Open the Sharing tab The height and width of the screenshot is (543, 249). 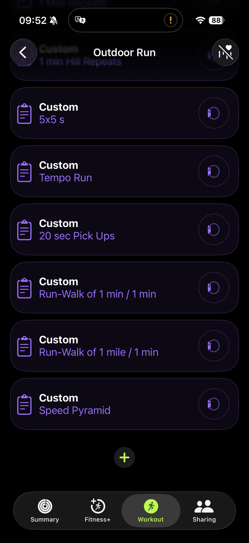(x=204, y=511)
